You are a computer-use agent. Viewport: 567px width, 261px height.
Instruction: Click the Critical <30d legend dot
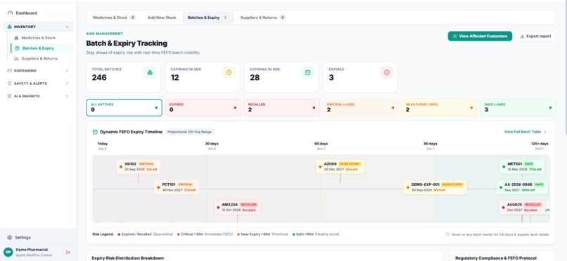178,234
